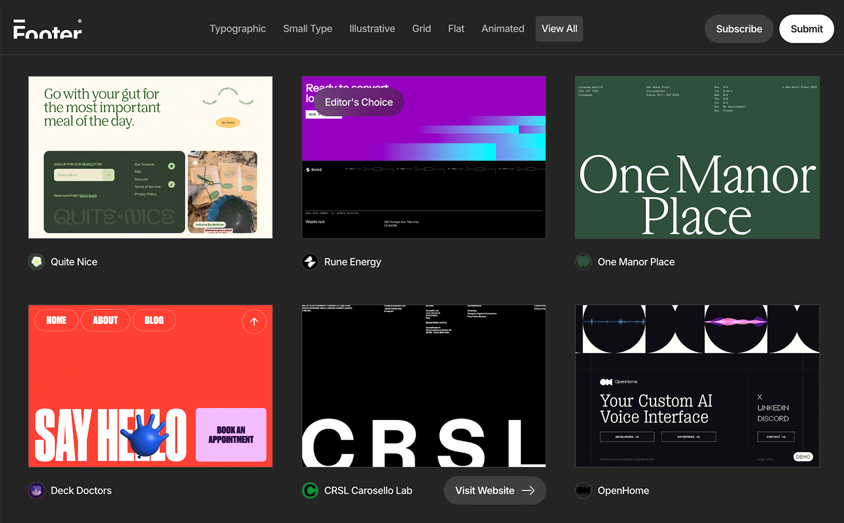
Task: Click the OpenHome avatar icon
Action: [x=583, y=491]
